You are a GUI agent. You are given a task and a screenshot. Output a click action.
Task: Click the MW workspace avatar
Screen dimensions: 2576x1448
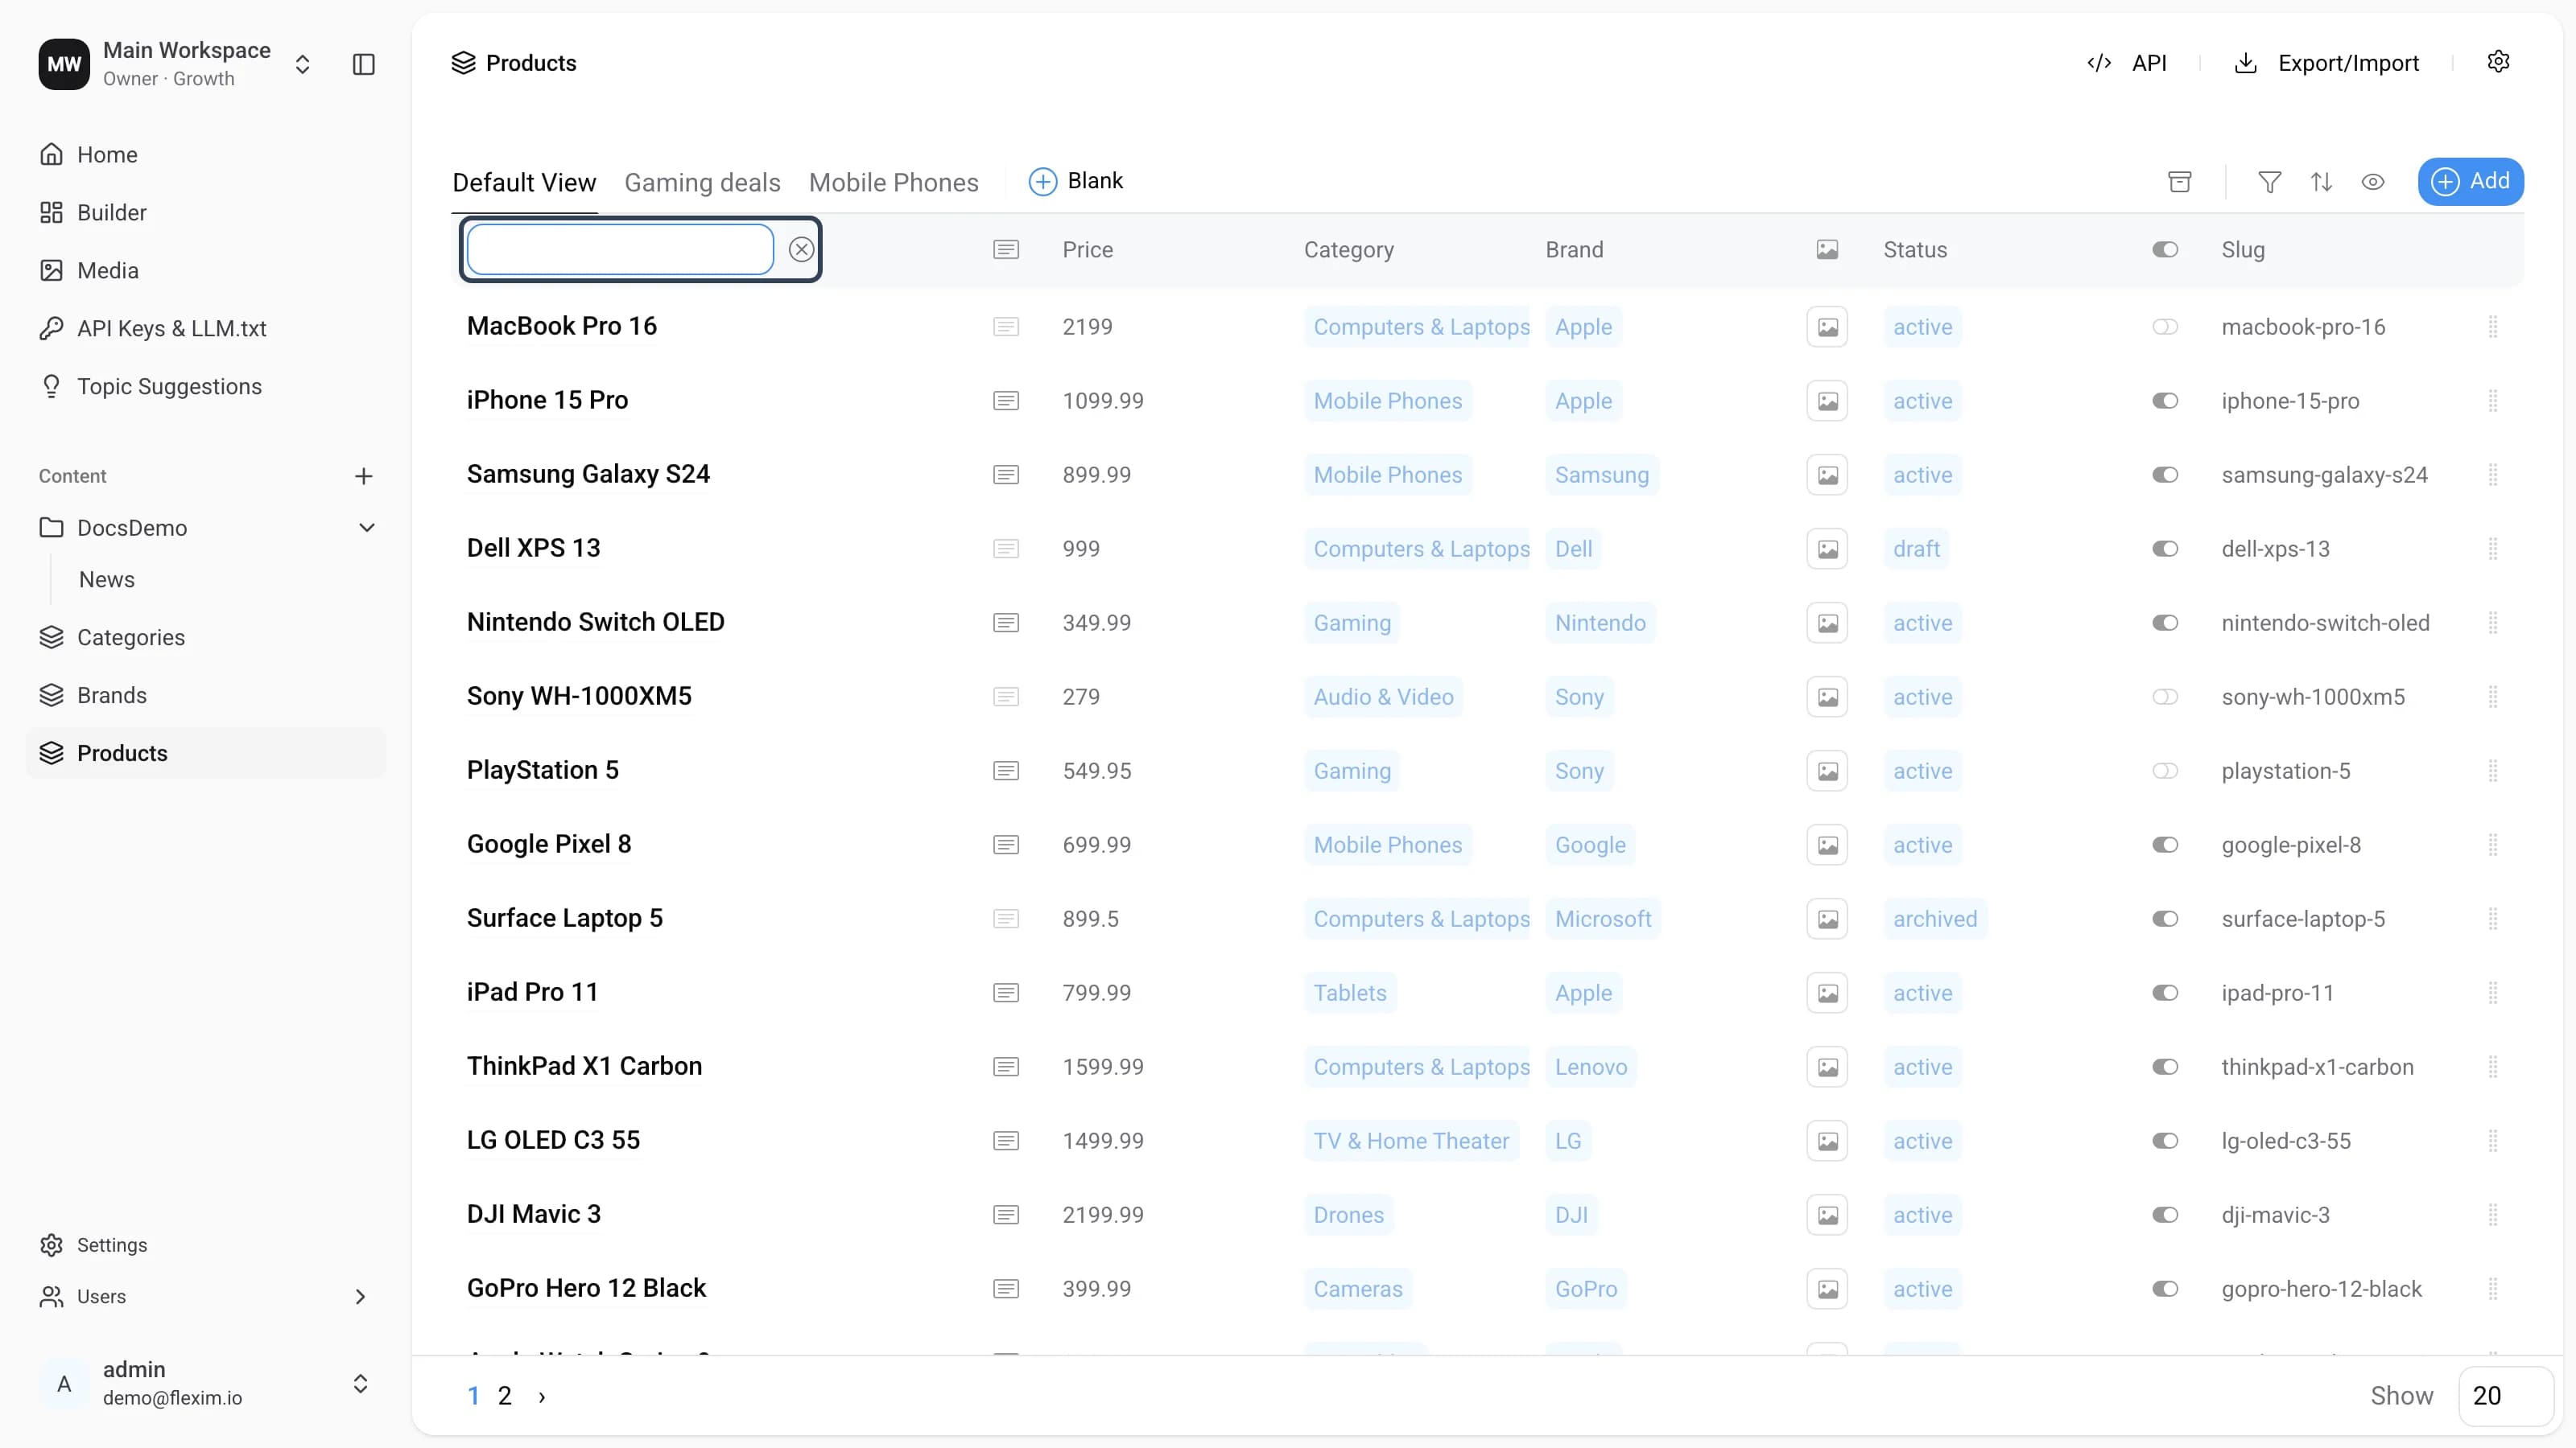[64, 64]
